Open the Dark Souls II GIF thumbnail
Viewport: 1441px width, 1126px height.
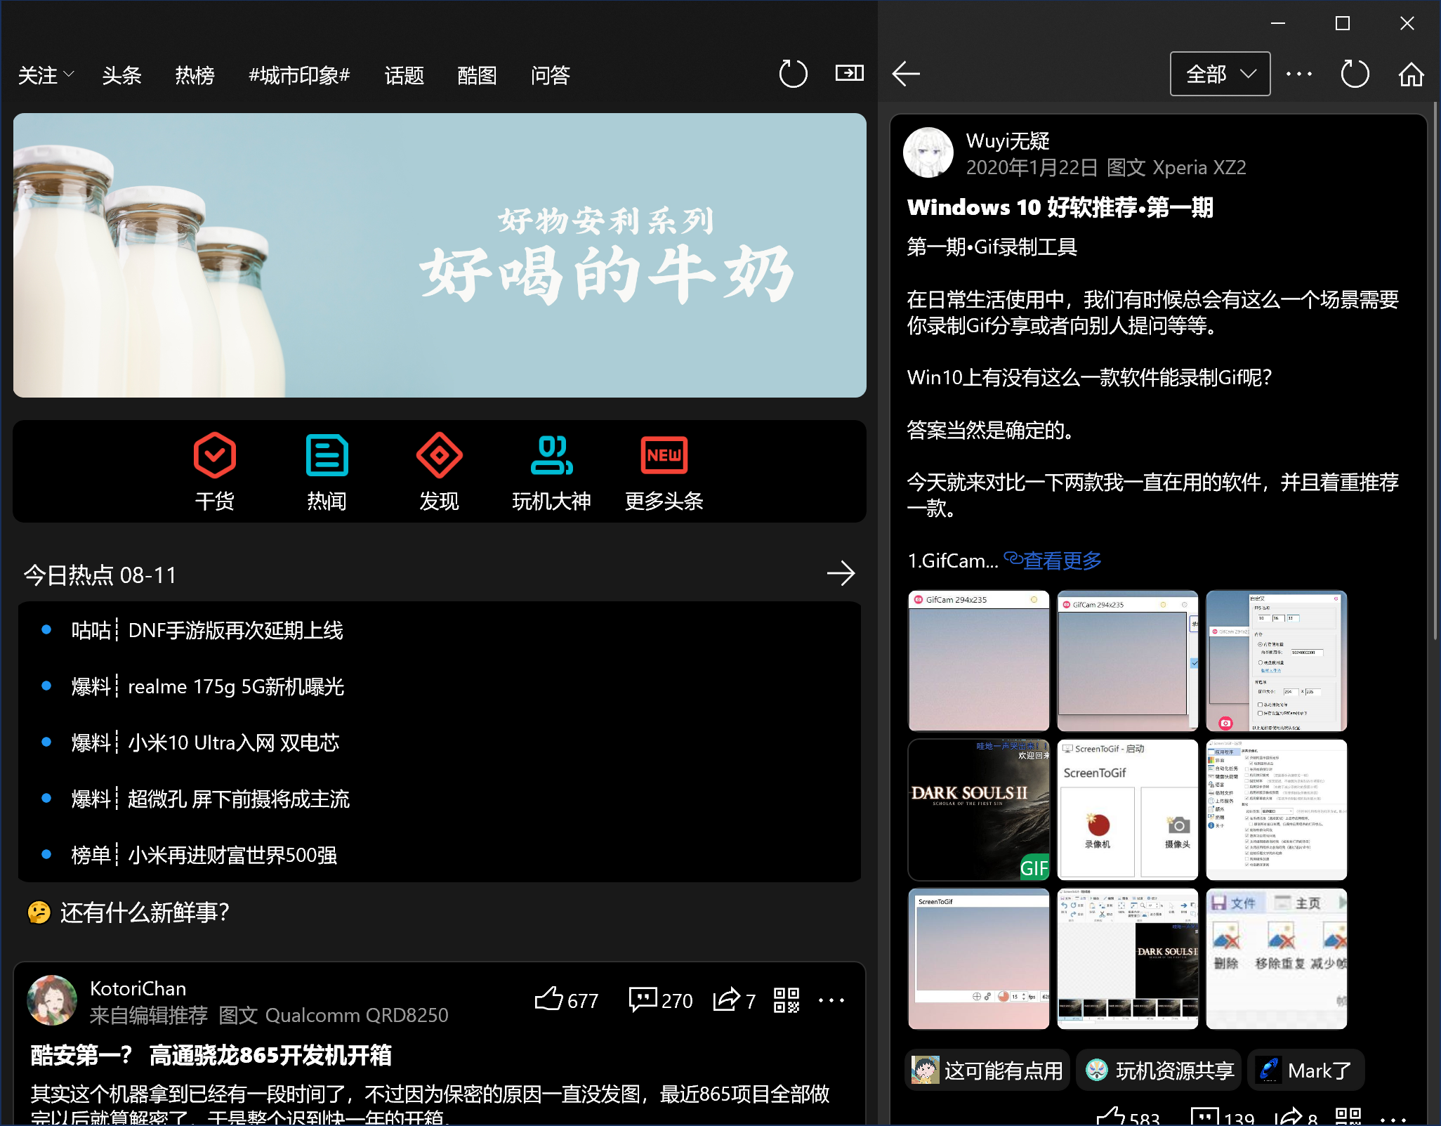(x=978, y=809)
